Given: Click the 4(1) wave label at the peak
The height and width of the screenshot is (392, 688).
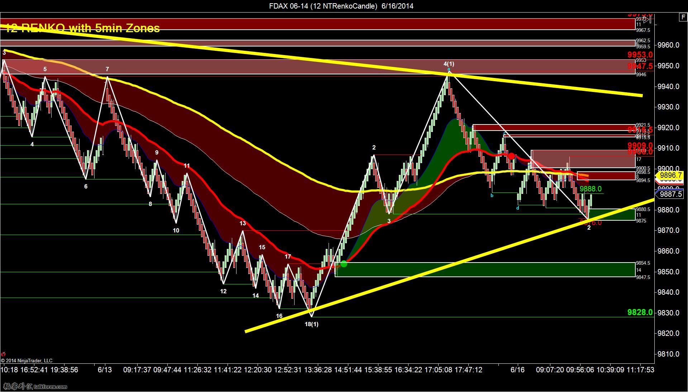Looking at the screenshot, I should [x=449, y=64].
